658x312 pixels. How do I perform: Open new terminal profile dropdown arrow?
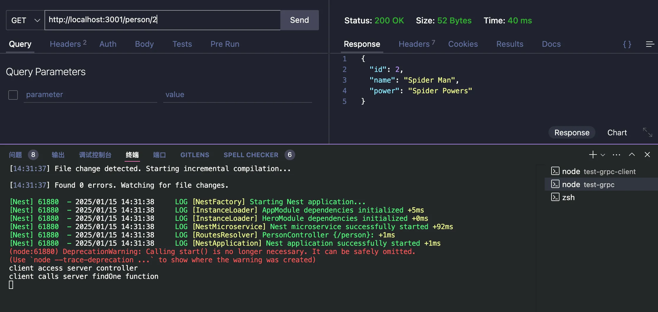pos(603,155)
